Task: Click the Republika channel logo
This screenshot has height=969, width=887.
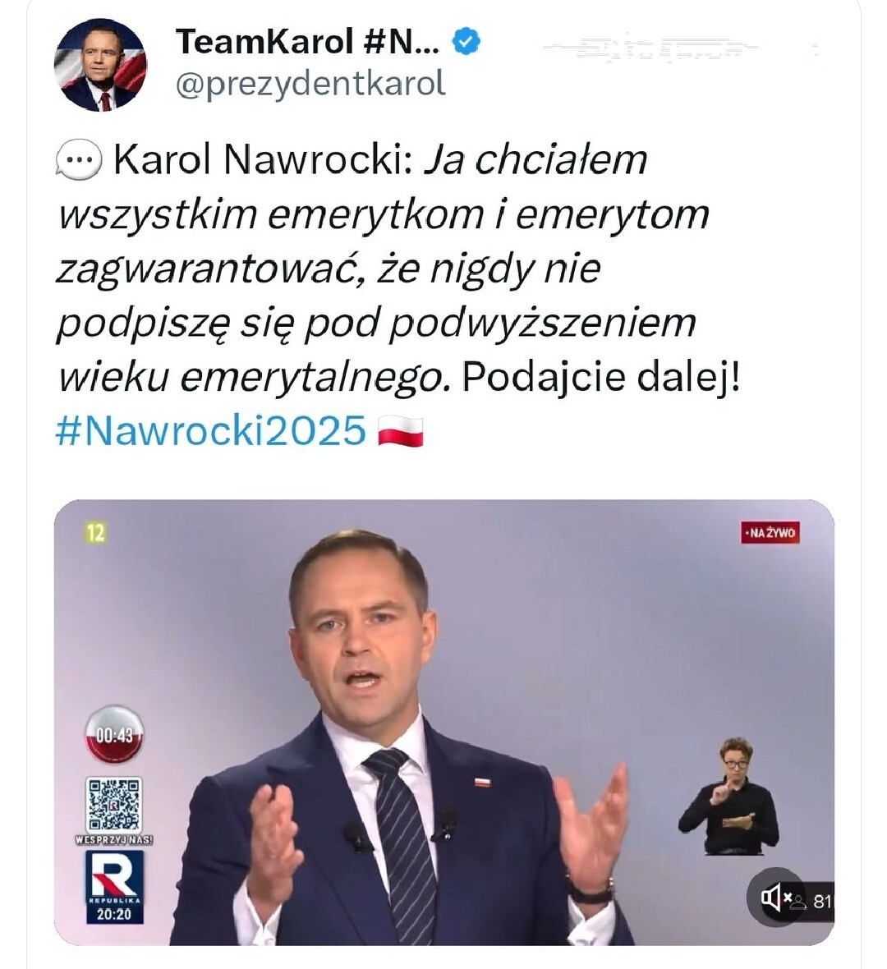Action: click(114, 875)
